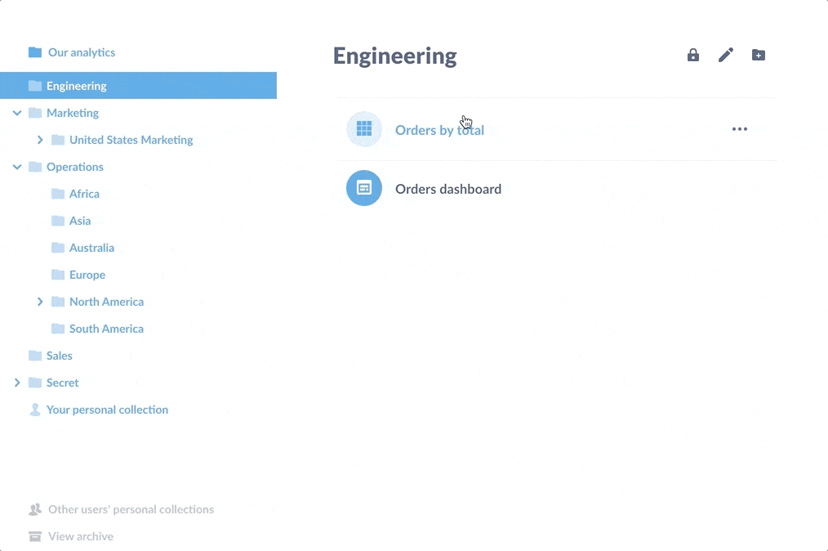Open the three-dot menu for Orders by total

(x=739, y=129)
